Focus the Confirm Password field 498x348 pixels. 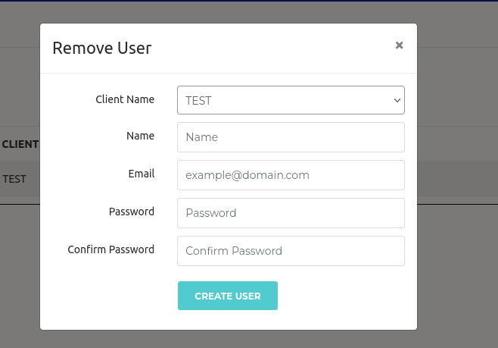click(x=291, y=251)
